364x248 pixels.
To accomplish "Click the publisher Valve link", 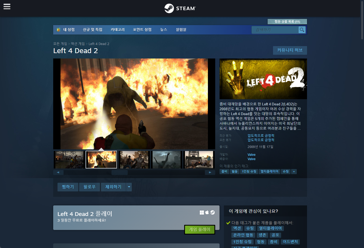I will [251, 159].
